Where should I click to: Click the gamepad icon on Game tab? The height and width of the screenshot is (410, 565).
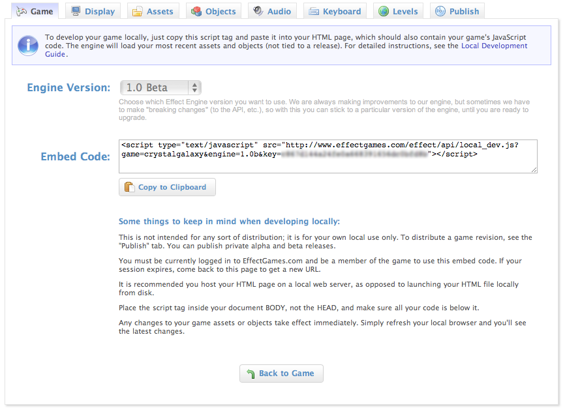click(20, 11)
